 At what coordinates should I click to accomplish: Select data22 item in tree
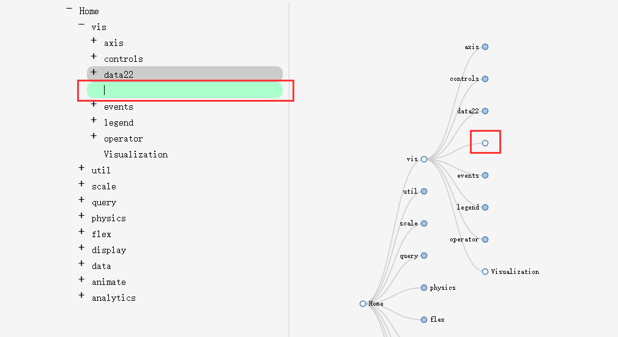click(x=118, y=75)
